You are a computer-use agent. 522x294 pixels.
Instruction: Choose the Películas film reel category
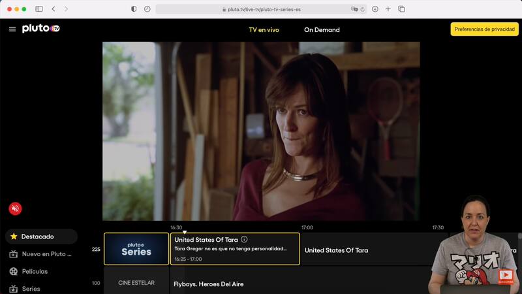click(x=34, y=271)
